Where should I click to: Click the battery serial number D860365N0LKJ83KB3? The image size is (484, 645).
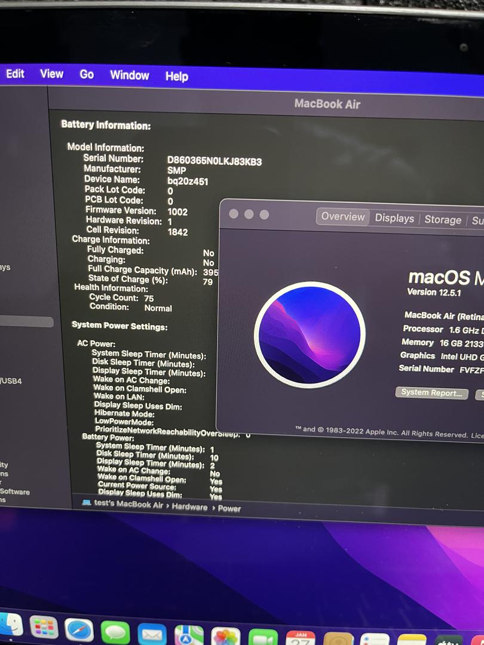(215, 161)
